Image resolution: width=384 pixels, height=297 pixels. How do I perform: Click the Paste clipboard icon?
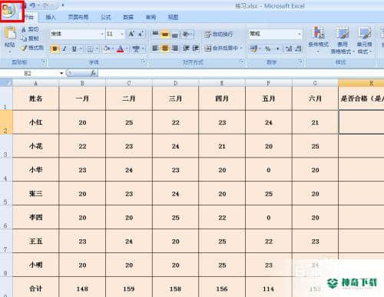click(10, 33)
